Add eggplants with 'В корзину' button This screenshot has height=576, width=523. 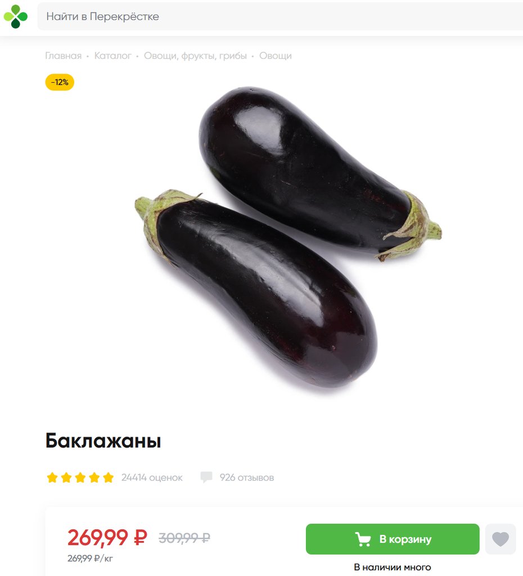tap(393, 539)
